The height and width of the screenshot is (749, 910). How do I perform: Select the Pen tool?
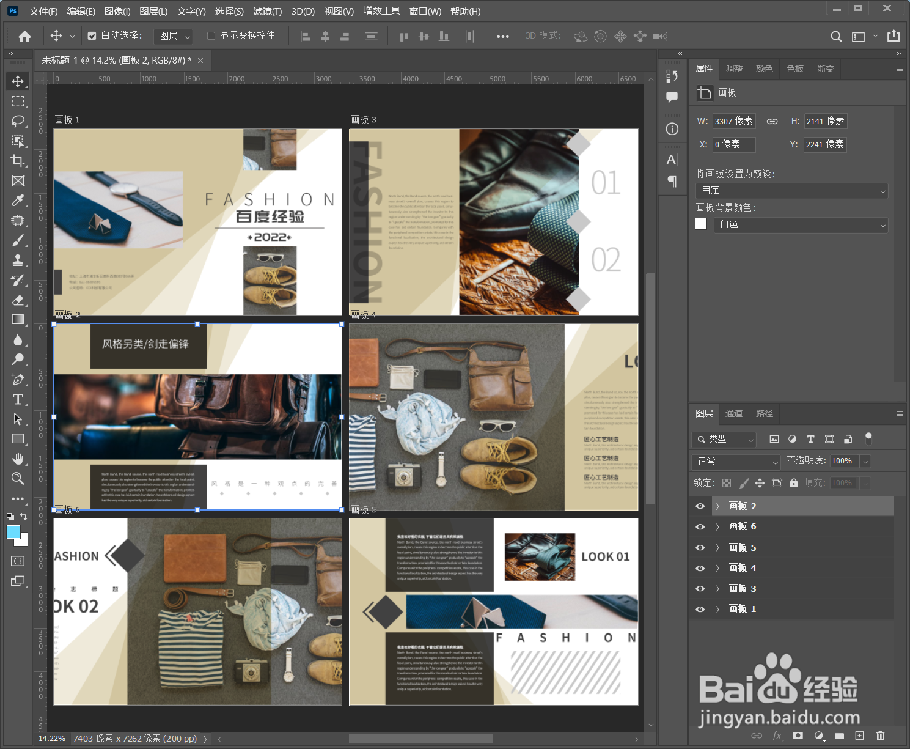(18, 380)
